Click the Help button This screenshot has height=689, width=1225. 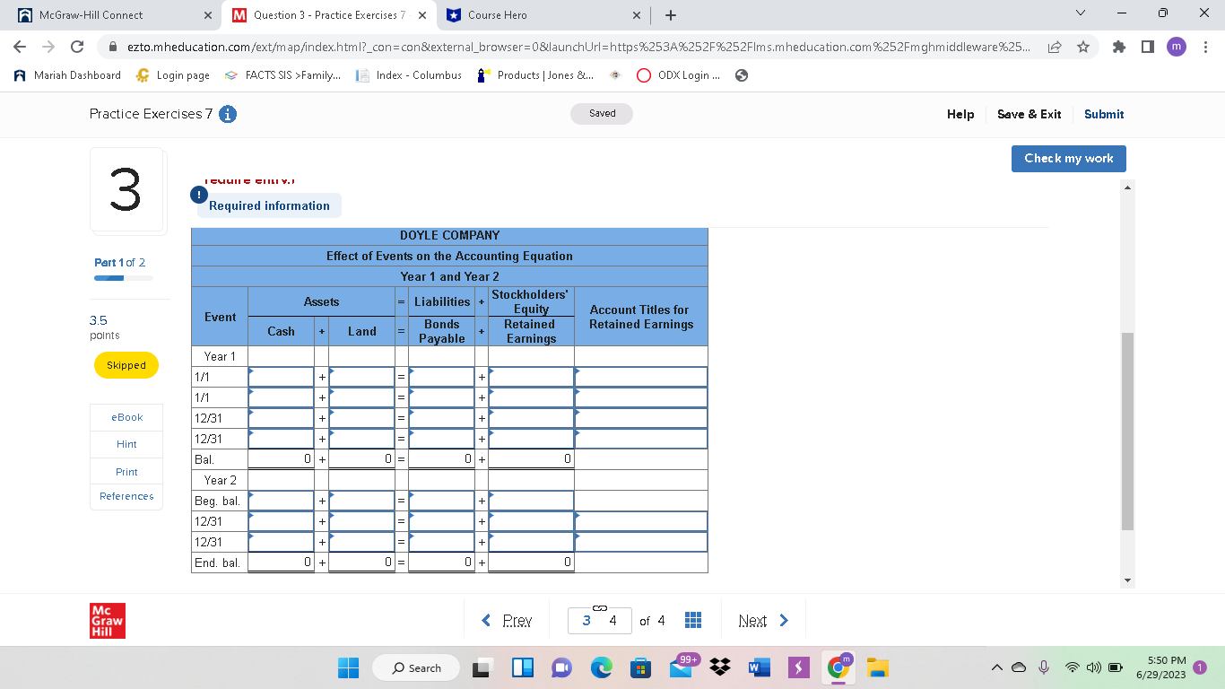pos(960,114)
